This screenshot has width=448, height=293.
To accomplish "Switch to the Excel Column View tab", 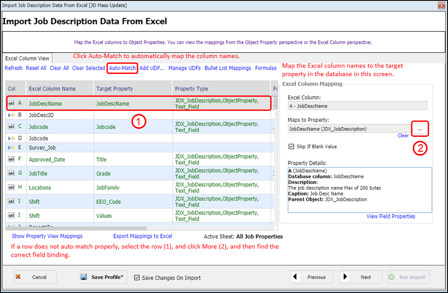I will [27, 58].
